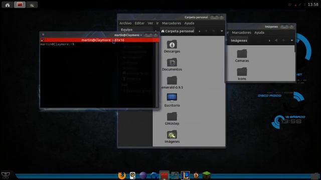Go forward in Imágenes window

coord(283,40)
